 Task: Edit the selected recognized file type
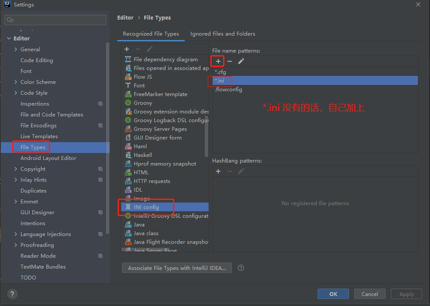(x=149, y=49)
